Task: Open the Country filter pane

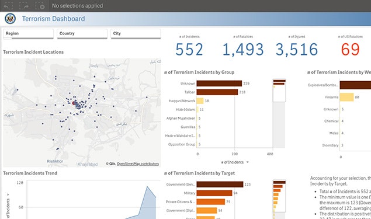Action: 82,34
